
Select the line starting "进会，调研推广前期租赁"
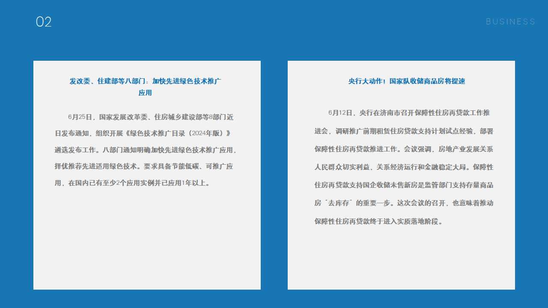404,131
